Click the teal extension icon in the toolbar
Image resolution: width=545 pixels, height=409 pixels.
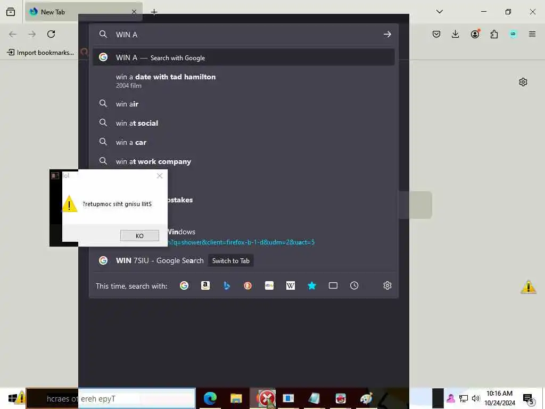point(513,34)
